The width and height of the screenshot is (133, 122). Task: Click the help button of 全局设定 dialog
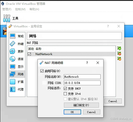(108, 26)
